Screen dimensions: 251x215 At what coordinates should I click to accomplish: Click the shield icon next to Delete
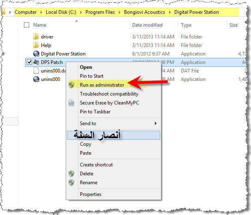pos(71,174)
